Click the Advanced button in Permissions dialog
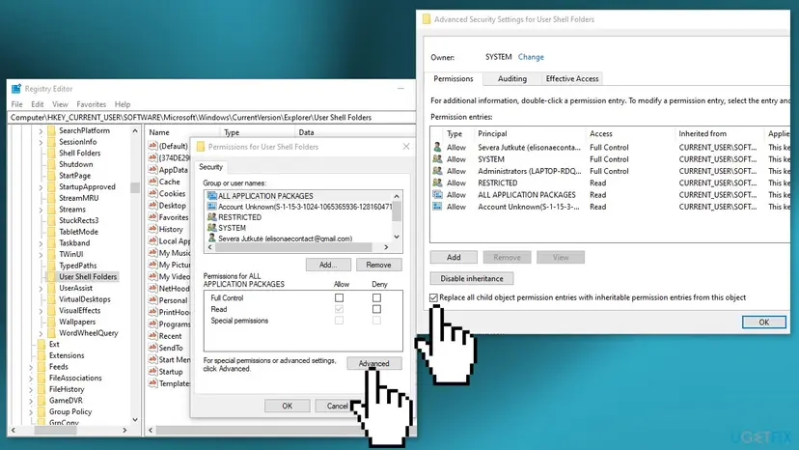Image resolution: width=799 pixels, height=450 pixels. point(374,363)
